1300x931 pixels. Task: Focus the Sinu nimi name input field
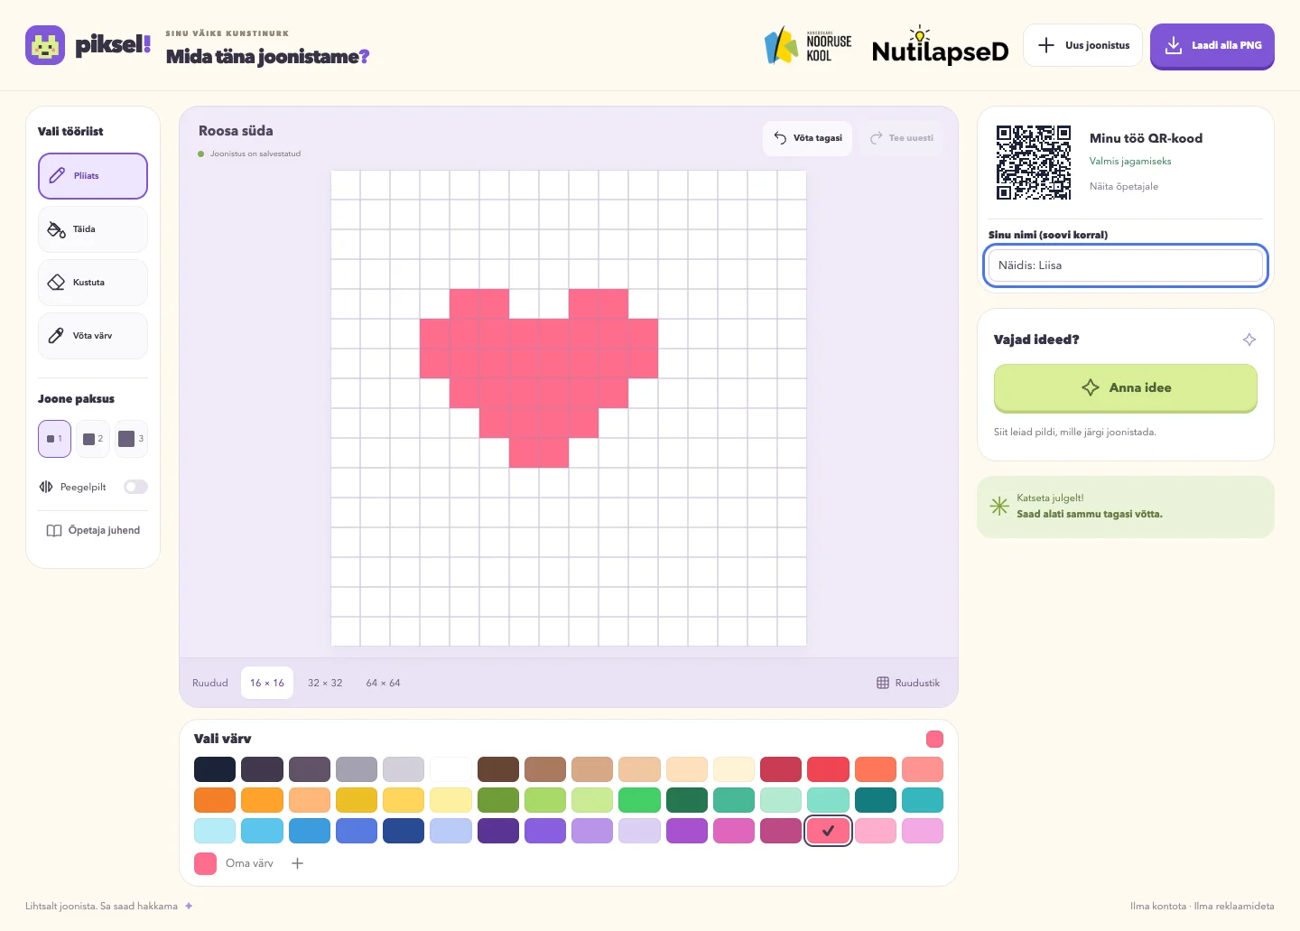[x=1126, y=265]
